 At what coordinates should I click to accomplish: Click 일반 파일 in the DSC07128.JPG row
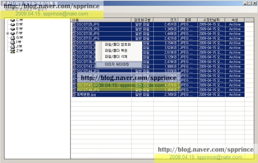pyautogui.click(x=142, y=24)
